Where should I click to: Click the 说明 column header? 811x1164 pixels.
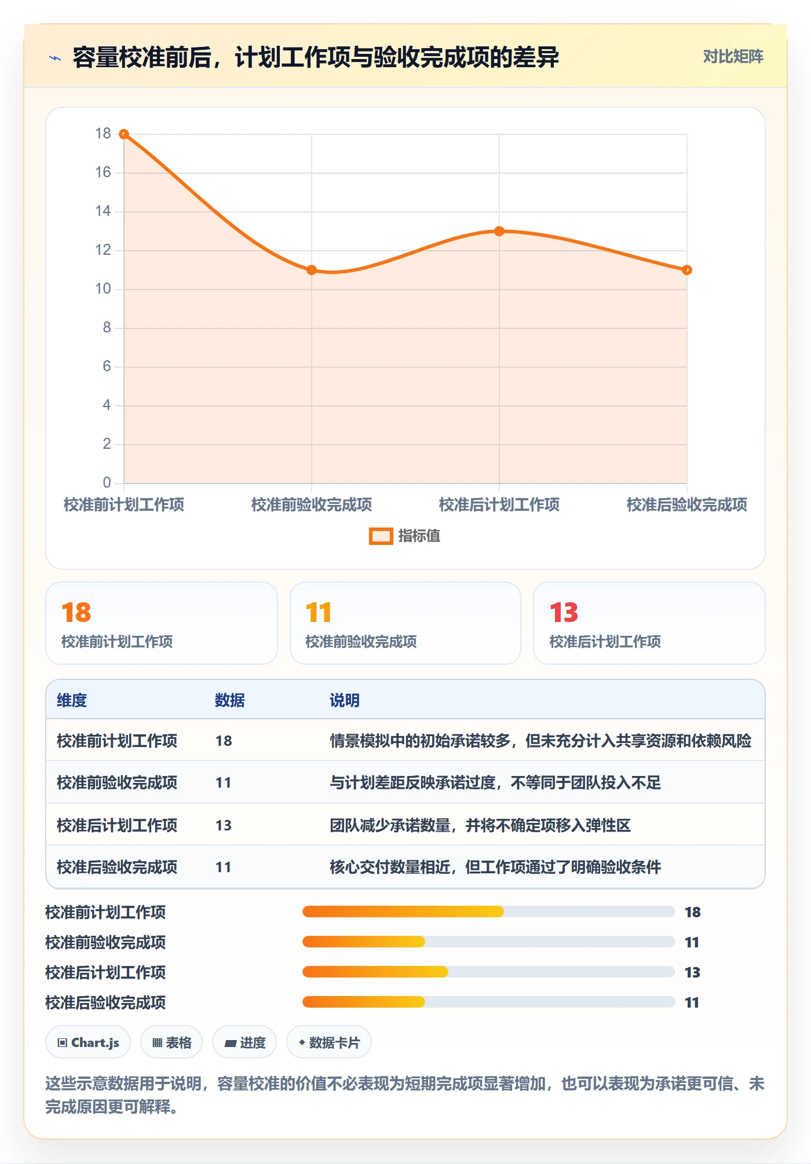coord(345,700)
